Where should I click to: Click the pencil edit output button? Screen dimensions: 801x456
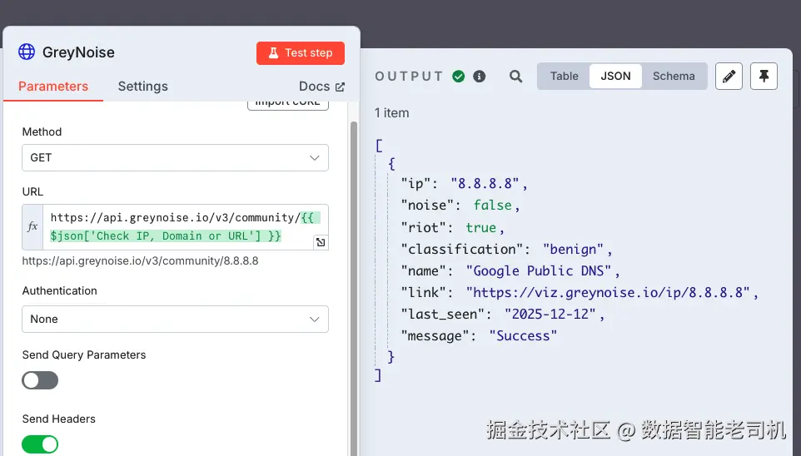[729, 76]
